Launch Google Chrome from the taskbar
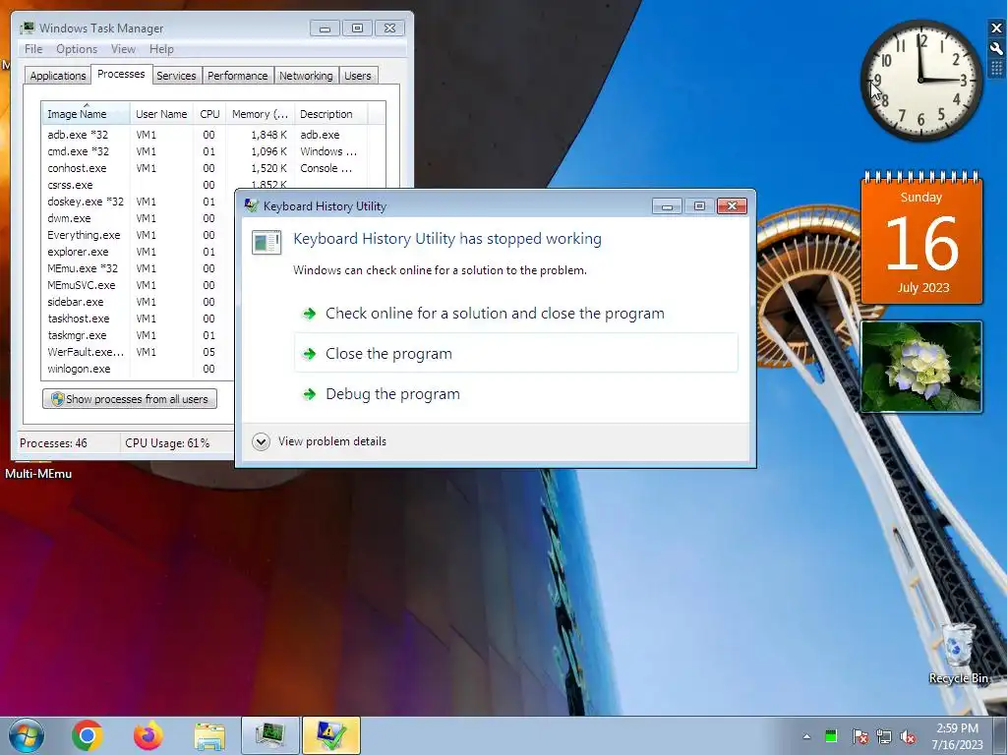The image size is (1007, 755). (x=88, y=735)
